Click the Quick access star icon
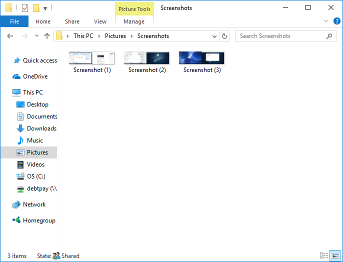Image resolution: width=343 pixels, height=262 pixels. pyautogui.click(x=17, y=60)
